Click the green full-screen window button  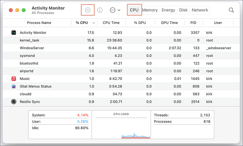point(23,10)
